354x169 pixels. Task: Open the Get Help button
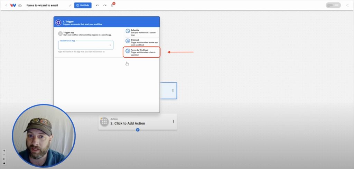(83, 5)
